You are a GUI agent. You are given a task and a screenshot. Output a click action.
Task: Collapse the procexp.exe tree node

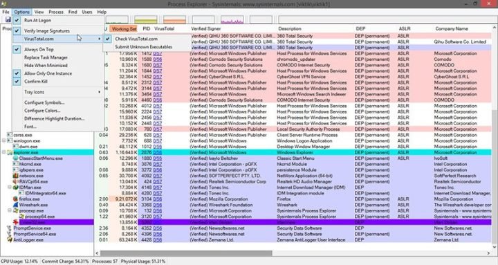[x=10, y=210]
